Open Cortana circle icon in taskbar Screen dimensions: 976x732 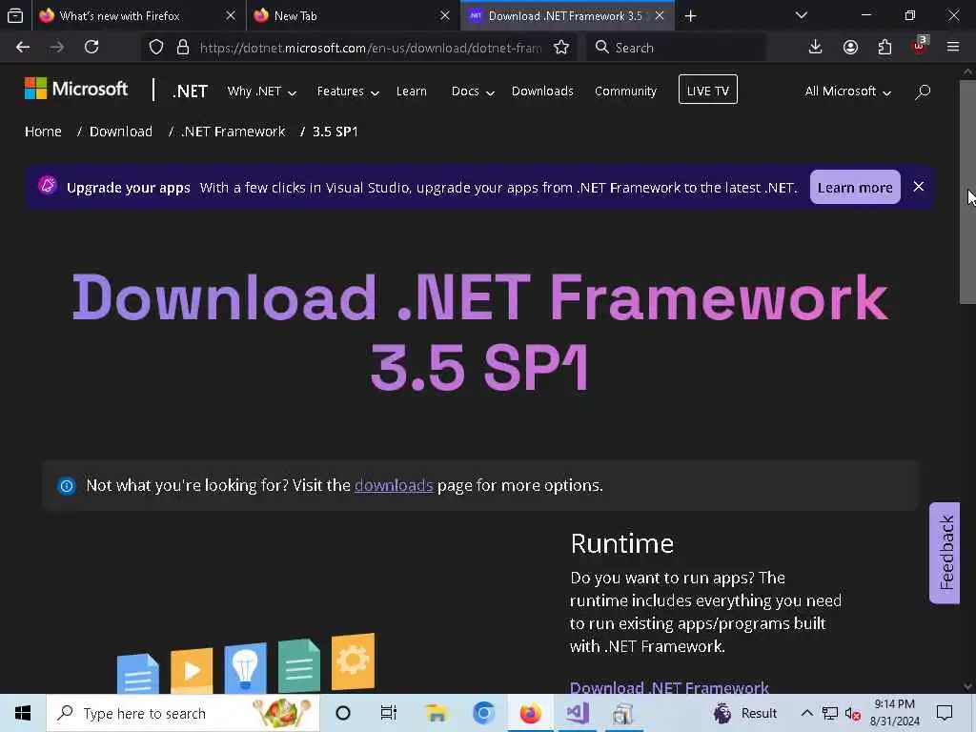tap(343, 713)
